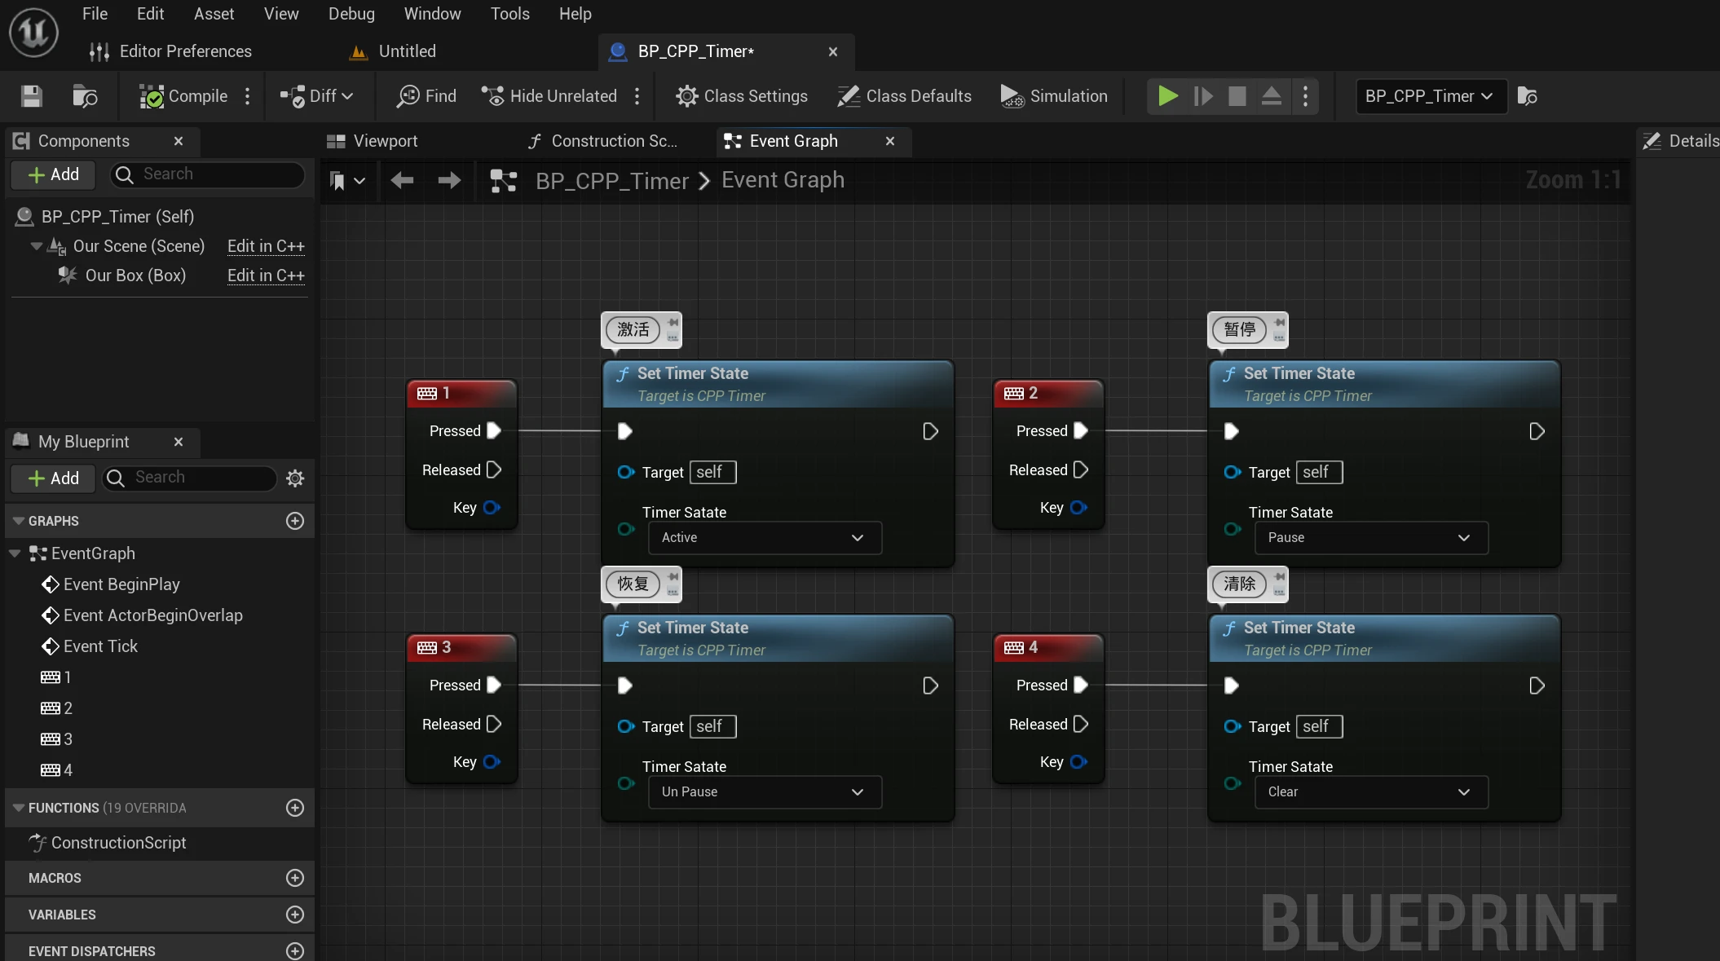Select Event BeginPlay in the graph list
The width and height of the screenshot is (1720, 961).
pyautogui.click(x=121, y=584)
